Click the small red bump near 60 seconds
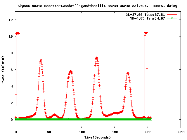Screen dimensions: 187x140 pos(55,115)
